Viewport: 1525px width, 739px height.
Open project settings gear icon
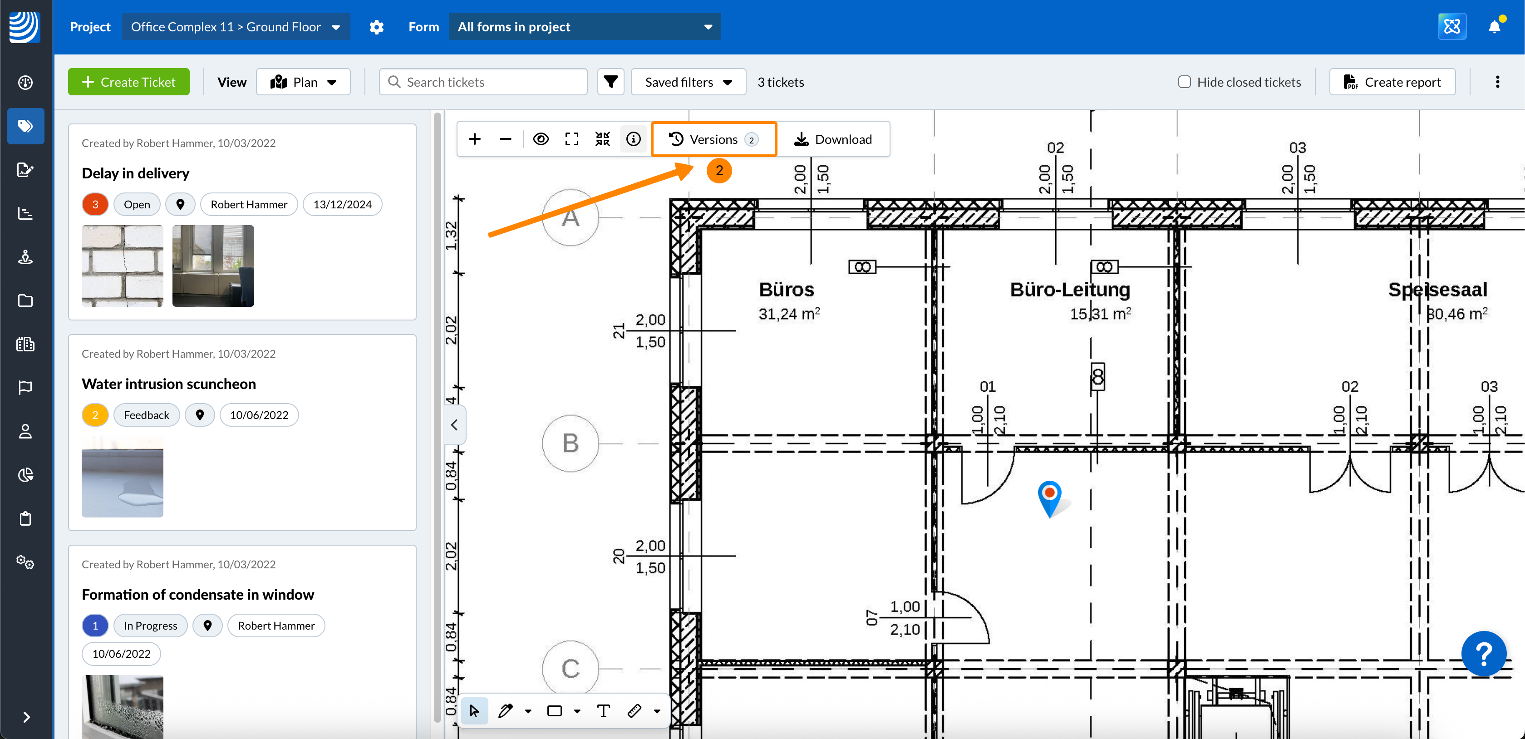pos(377,27)
